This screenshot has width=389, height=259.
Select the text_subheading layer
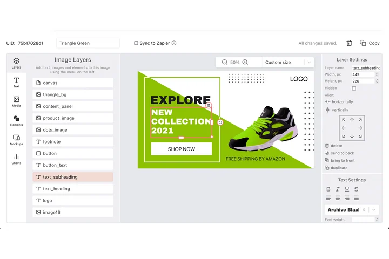pyautogui.click(x=73, y=177)
